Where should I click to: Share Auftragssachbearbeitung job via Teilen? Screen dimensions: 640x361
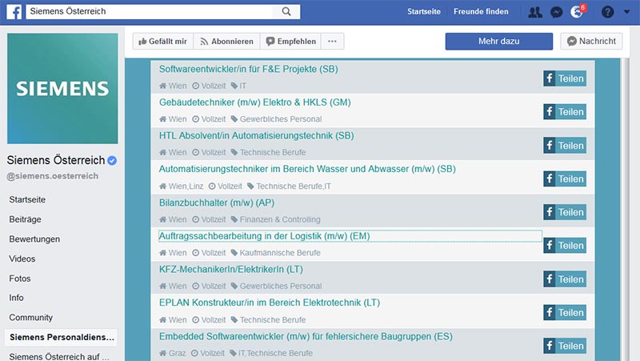click(565, 246)
